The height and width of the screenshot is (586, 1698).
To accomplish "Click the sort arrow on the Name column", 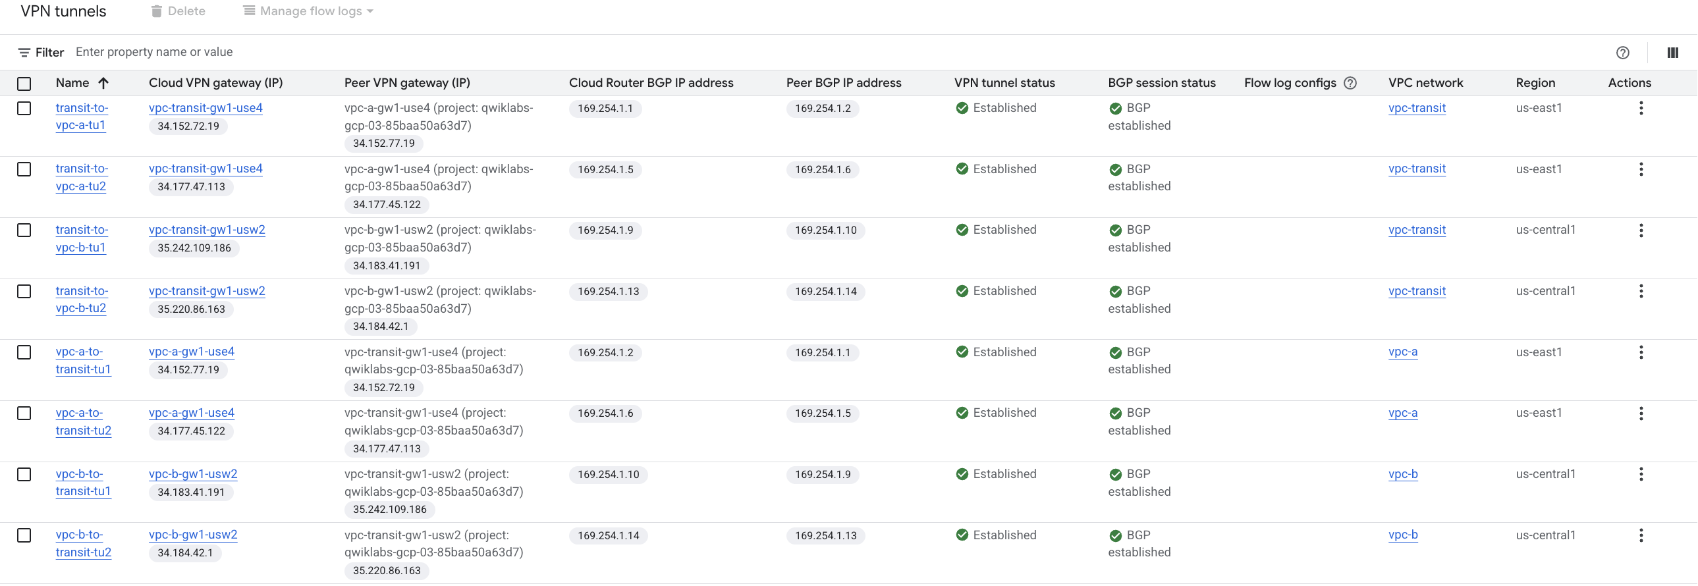I will 104,83.
